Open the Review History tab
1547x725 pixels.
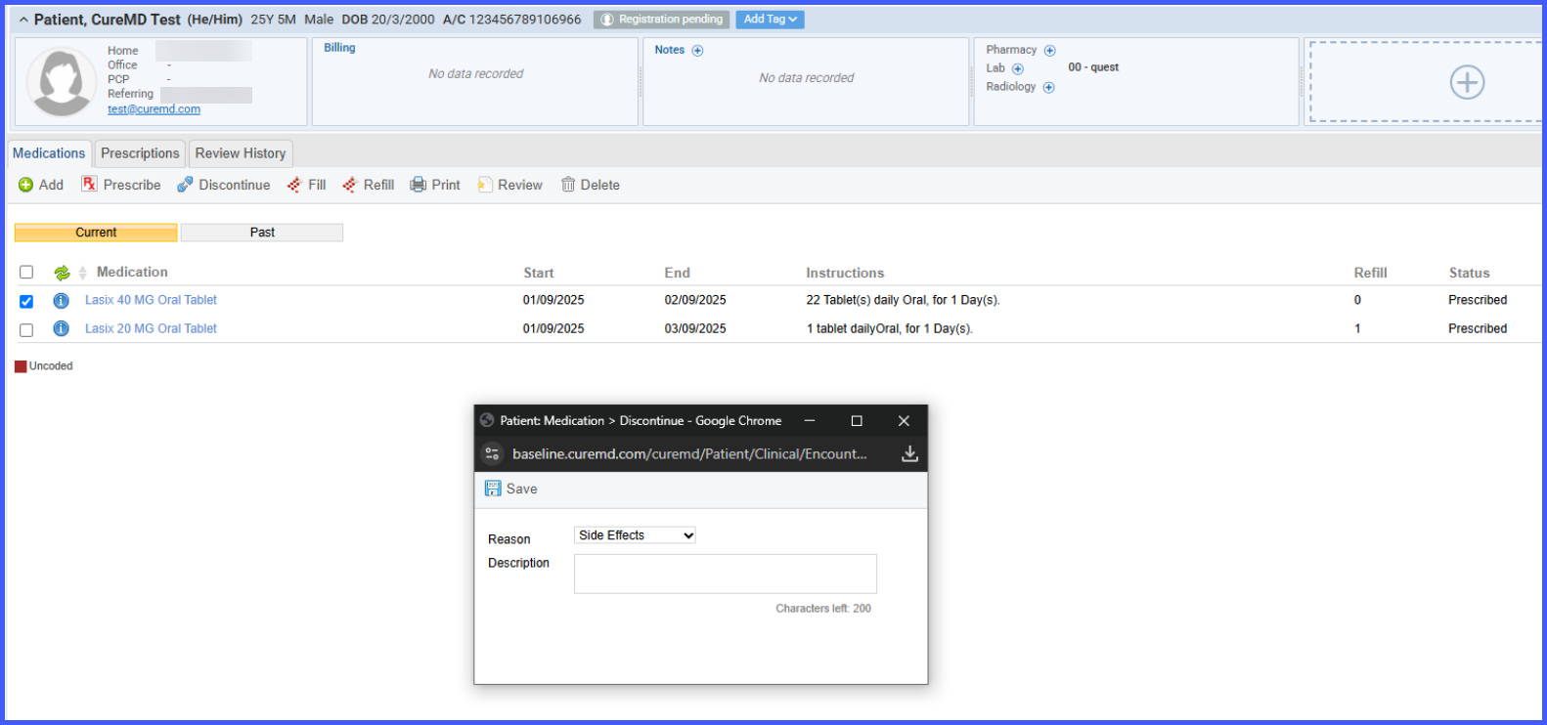click(241, 153)
